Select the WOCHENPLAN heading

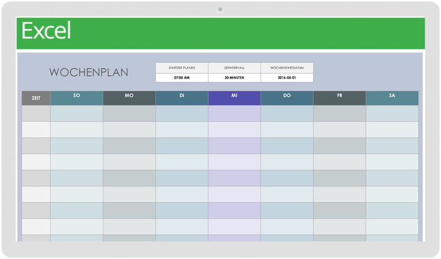click(88, 72)
